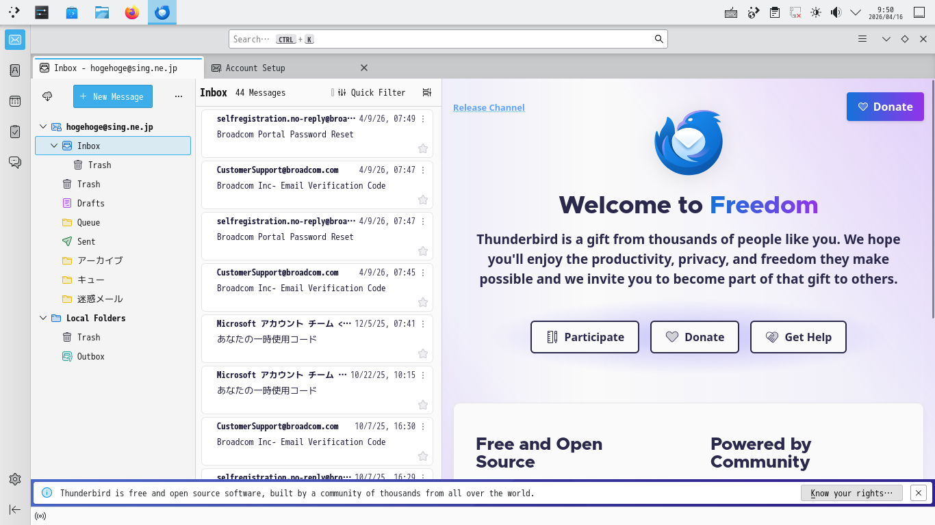Click the Participate button
This screenshot has height=525, width=935.
click(x=585, y=337)
